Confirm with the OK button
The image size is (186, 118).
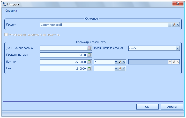click(x=147, y=107)
